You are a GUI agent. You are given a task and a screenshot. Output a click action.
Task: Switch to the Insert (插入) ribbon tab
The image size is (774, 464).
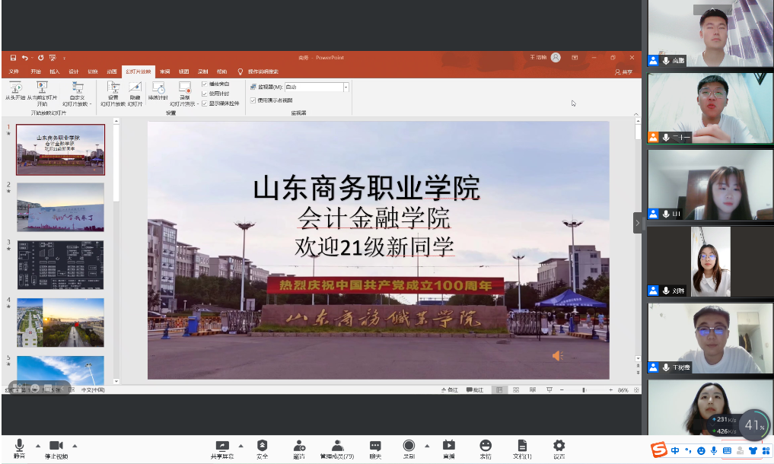tap(54, 72)
